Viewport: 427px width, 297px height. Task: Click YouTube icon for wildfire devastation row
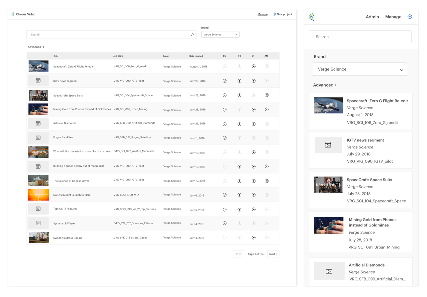pyautogui.click(x=254, y=152)
